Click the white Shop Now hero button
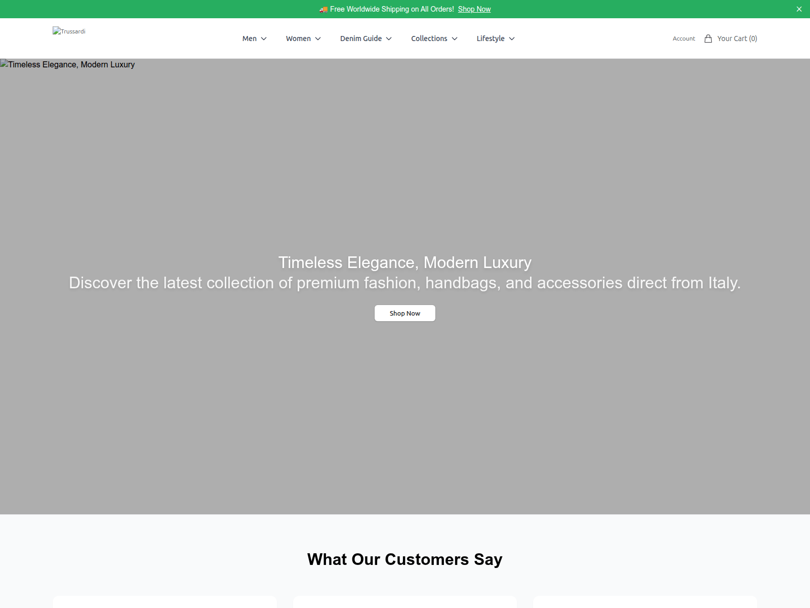The height and width of the screenshot is (608, 810). coord(405,313)
